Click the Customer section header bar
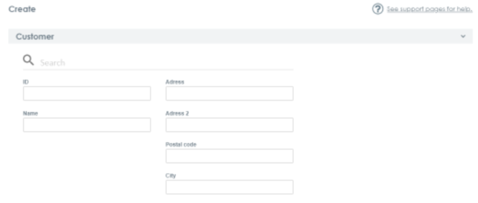The image size is (478, 203). (240, 36)
